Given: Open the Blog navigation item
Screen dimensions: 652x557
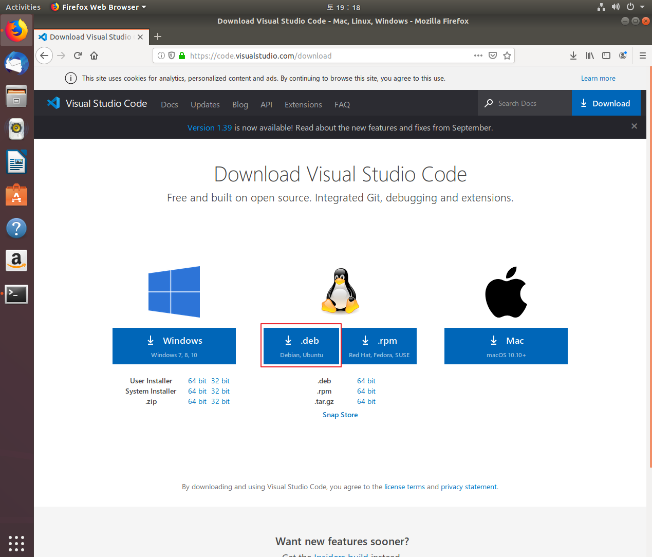Looking at the screenshot, I should tap(240, 104).
